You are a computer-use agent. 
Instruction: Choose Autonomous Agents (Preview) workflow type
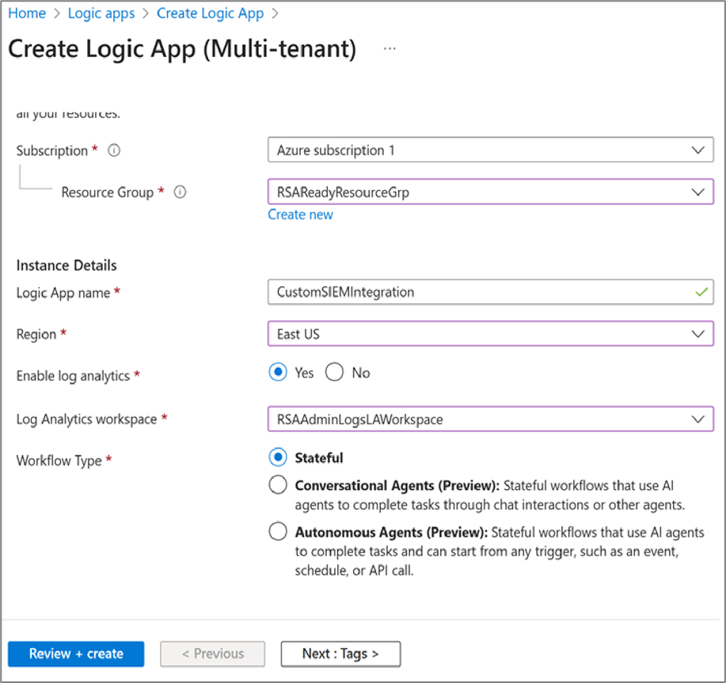(x=278, y=532)
